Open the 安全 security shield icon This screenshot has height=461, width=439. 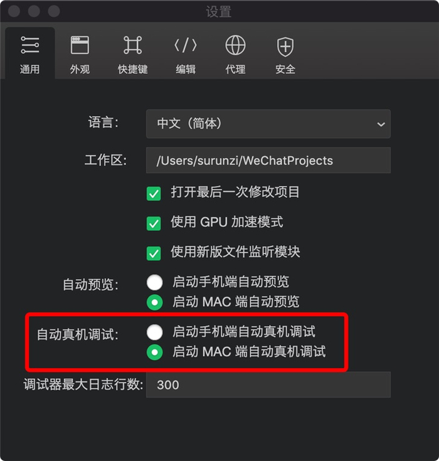click(285, 47)
